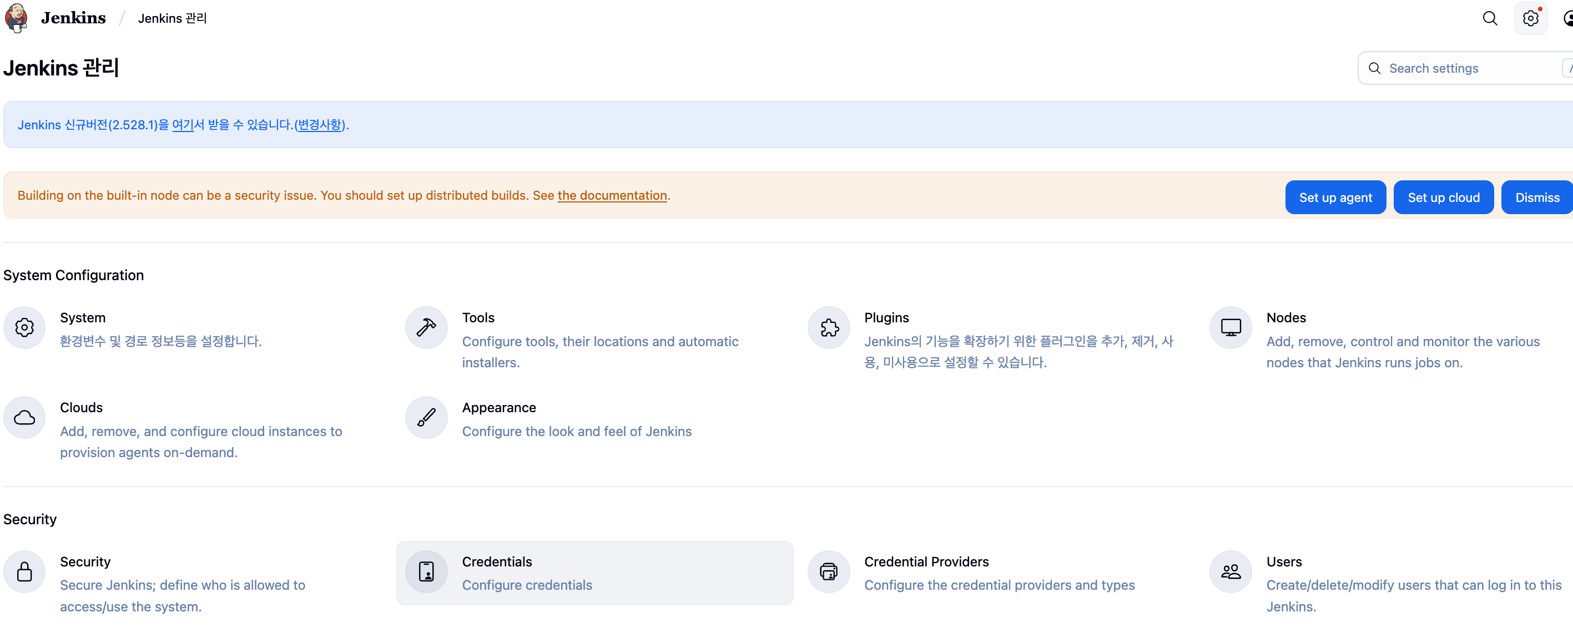Click the Set up agent button
The width and height of the screenshot is (1573, 638).
pyautogui.click(x=1335, y=197)
